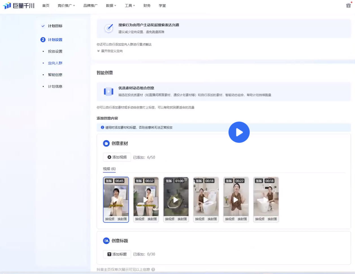Click the 添加视频 button
Image resolution: width=355 pixels, height=274 pixels.
coord(117,157)
